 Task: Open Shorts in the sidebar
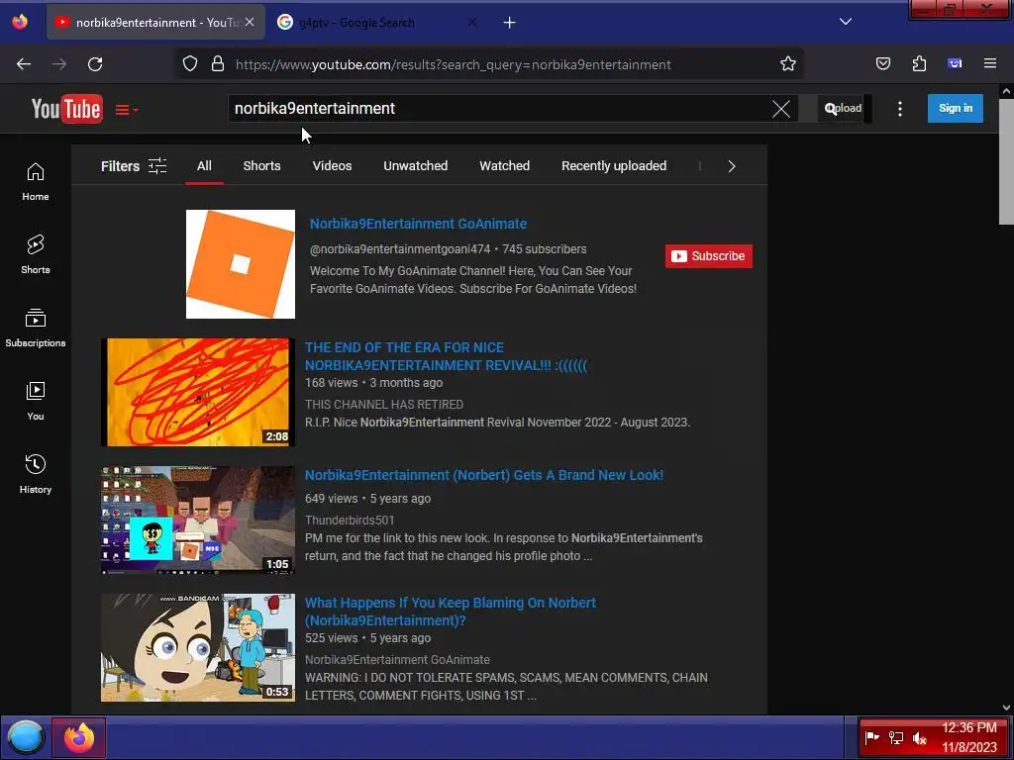tap(36, 254)
